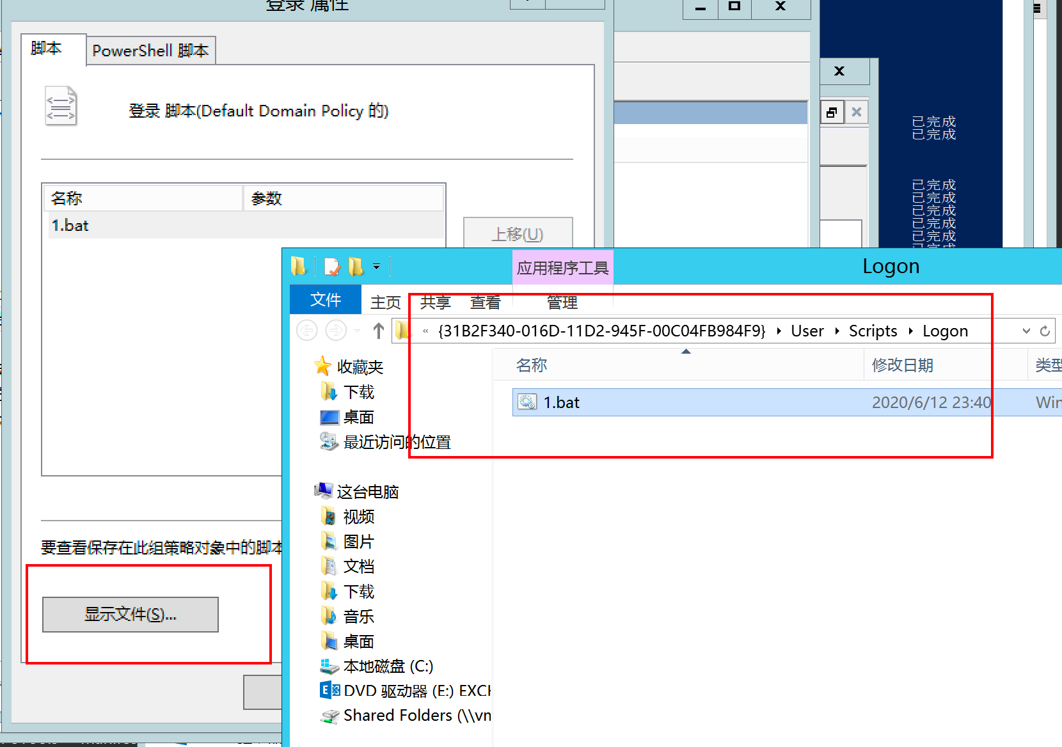This screenshot has height=747, width=1062.
Task: Refresh the Logon folder view
Action: point(1045,331)
